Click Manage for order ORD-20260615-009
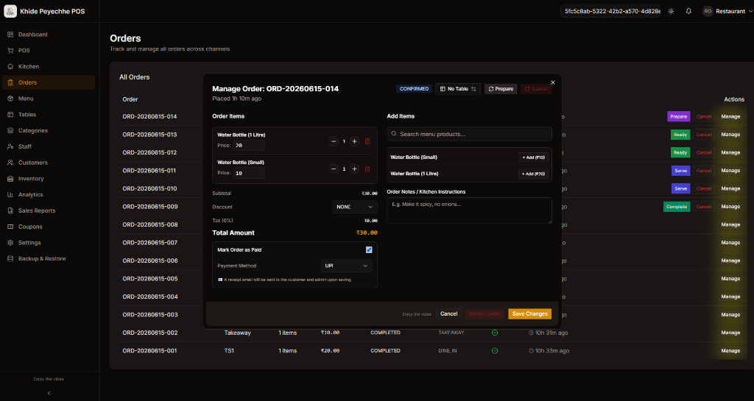The width and height of the screenshot is (754, 401). tap(730, 207)
